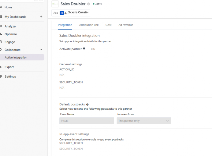Click the Optimize bar chart icon
This screenshot has width=212, height=156.
1,34
